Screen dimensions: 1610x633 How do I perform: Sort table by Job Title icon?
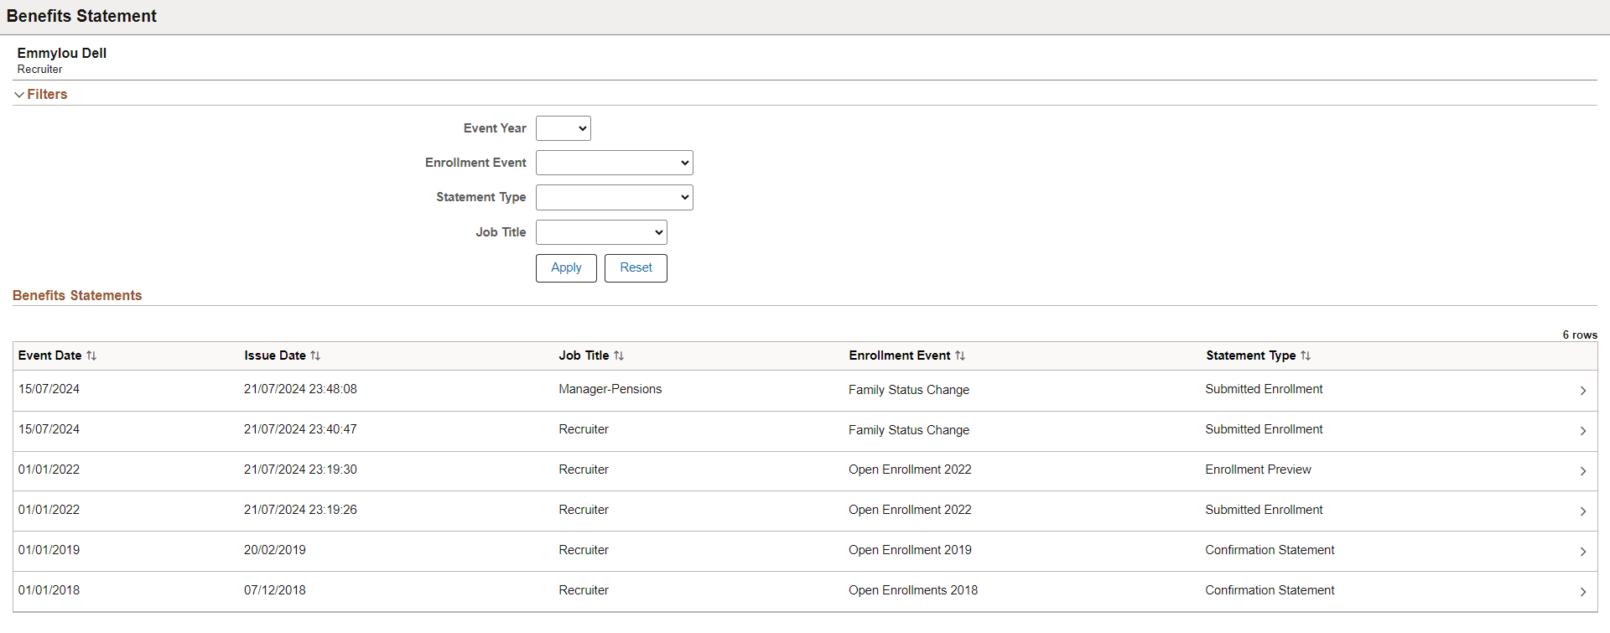click(x=619, y=355)
